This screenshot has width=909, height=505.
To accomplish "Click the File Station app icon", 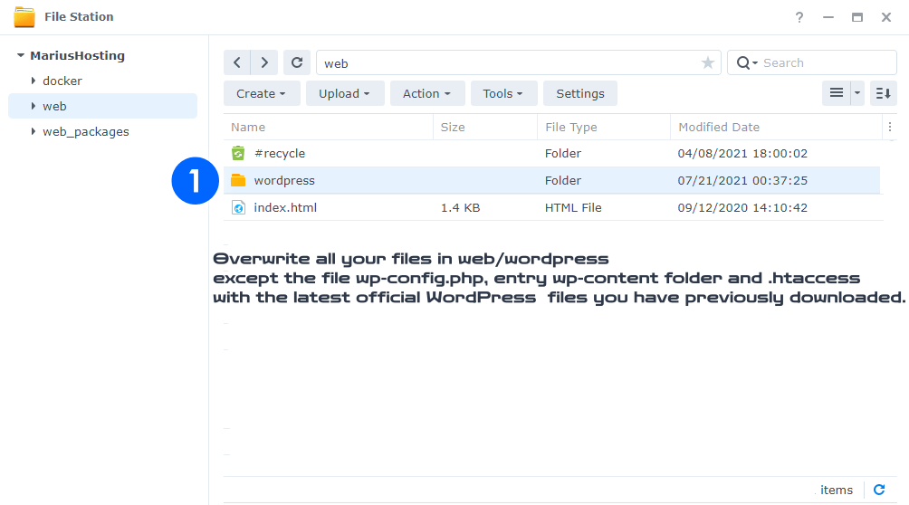I will coord(24,17).
